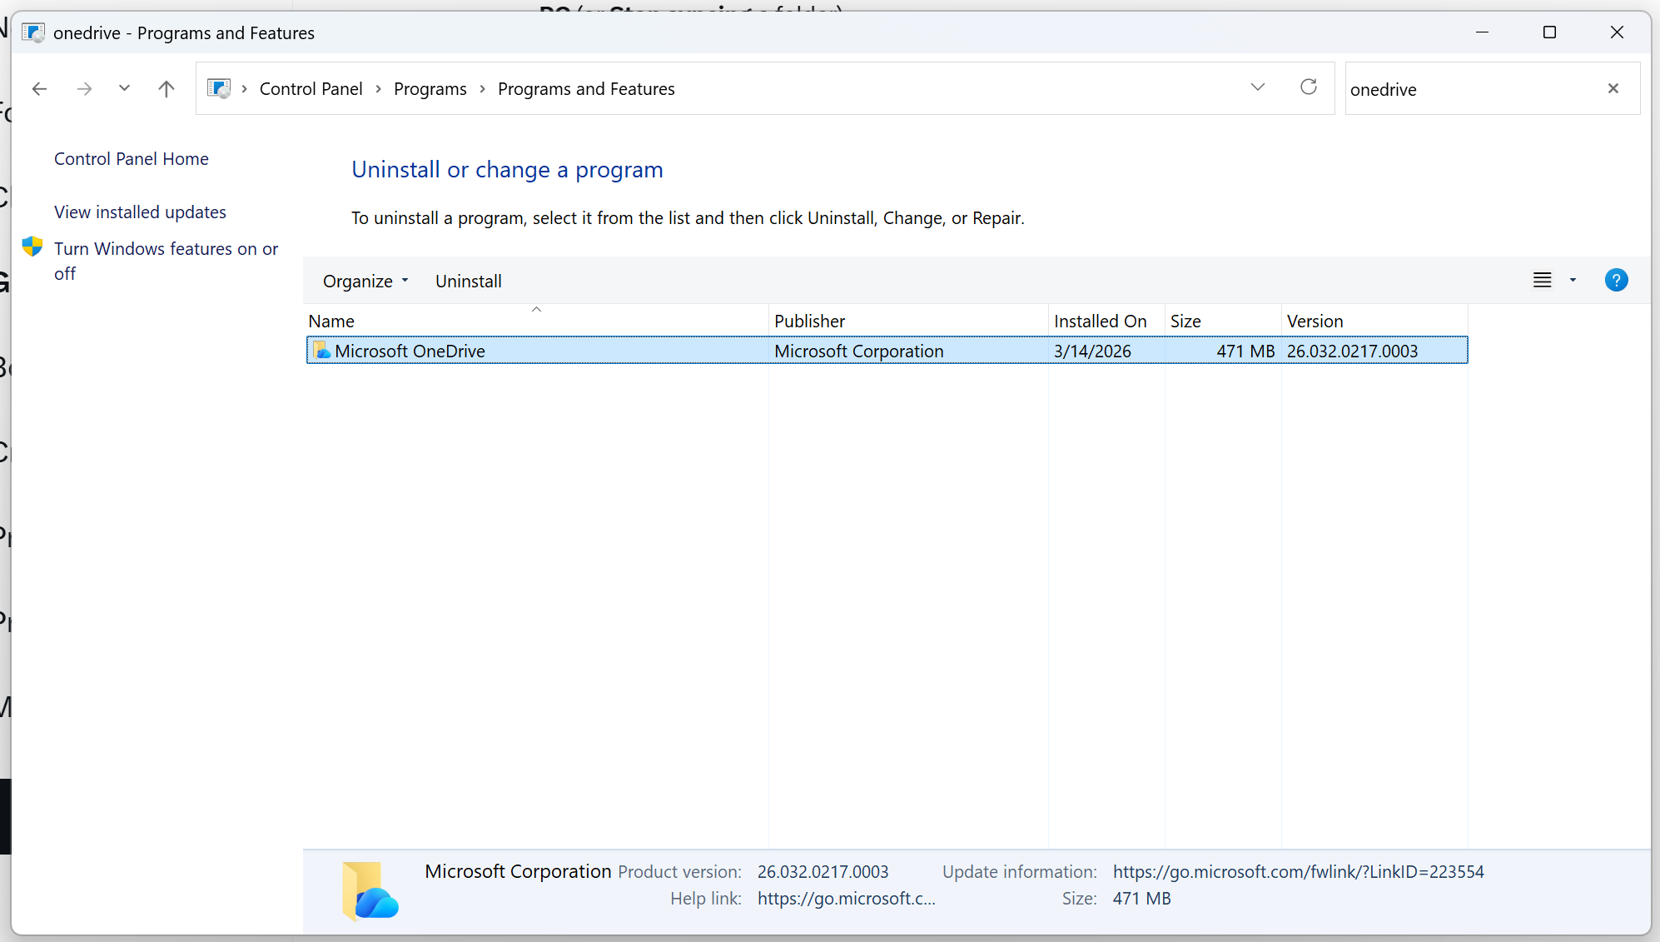Sort list by Publisher column header
This screenshot has height=942, width=1660.
pos(809,321)
